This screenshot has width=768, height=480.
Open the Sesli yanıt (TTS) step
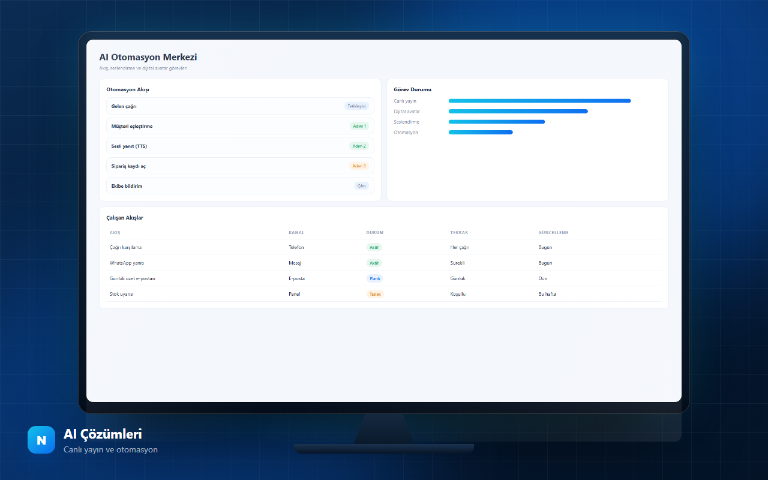[x=240, y=146]
